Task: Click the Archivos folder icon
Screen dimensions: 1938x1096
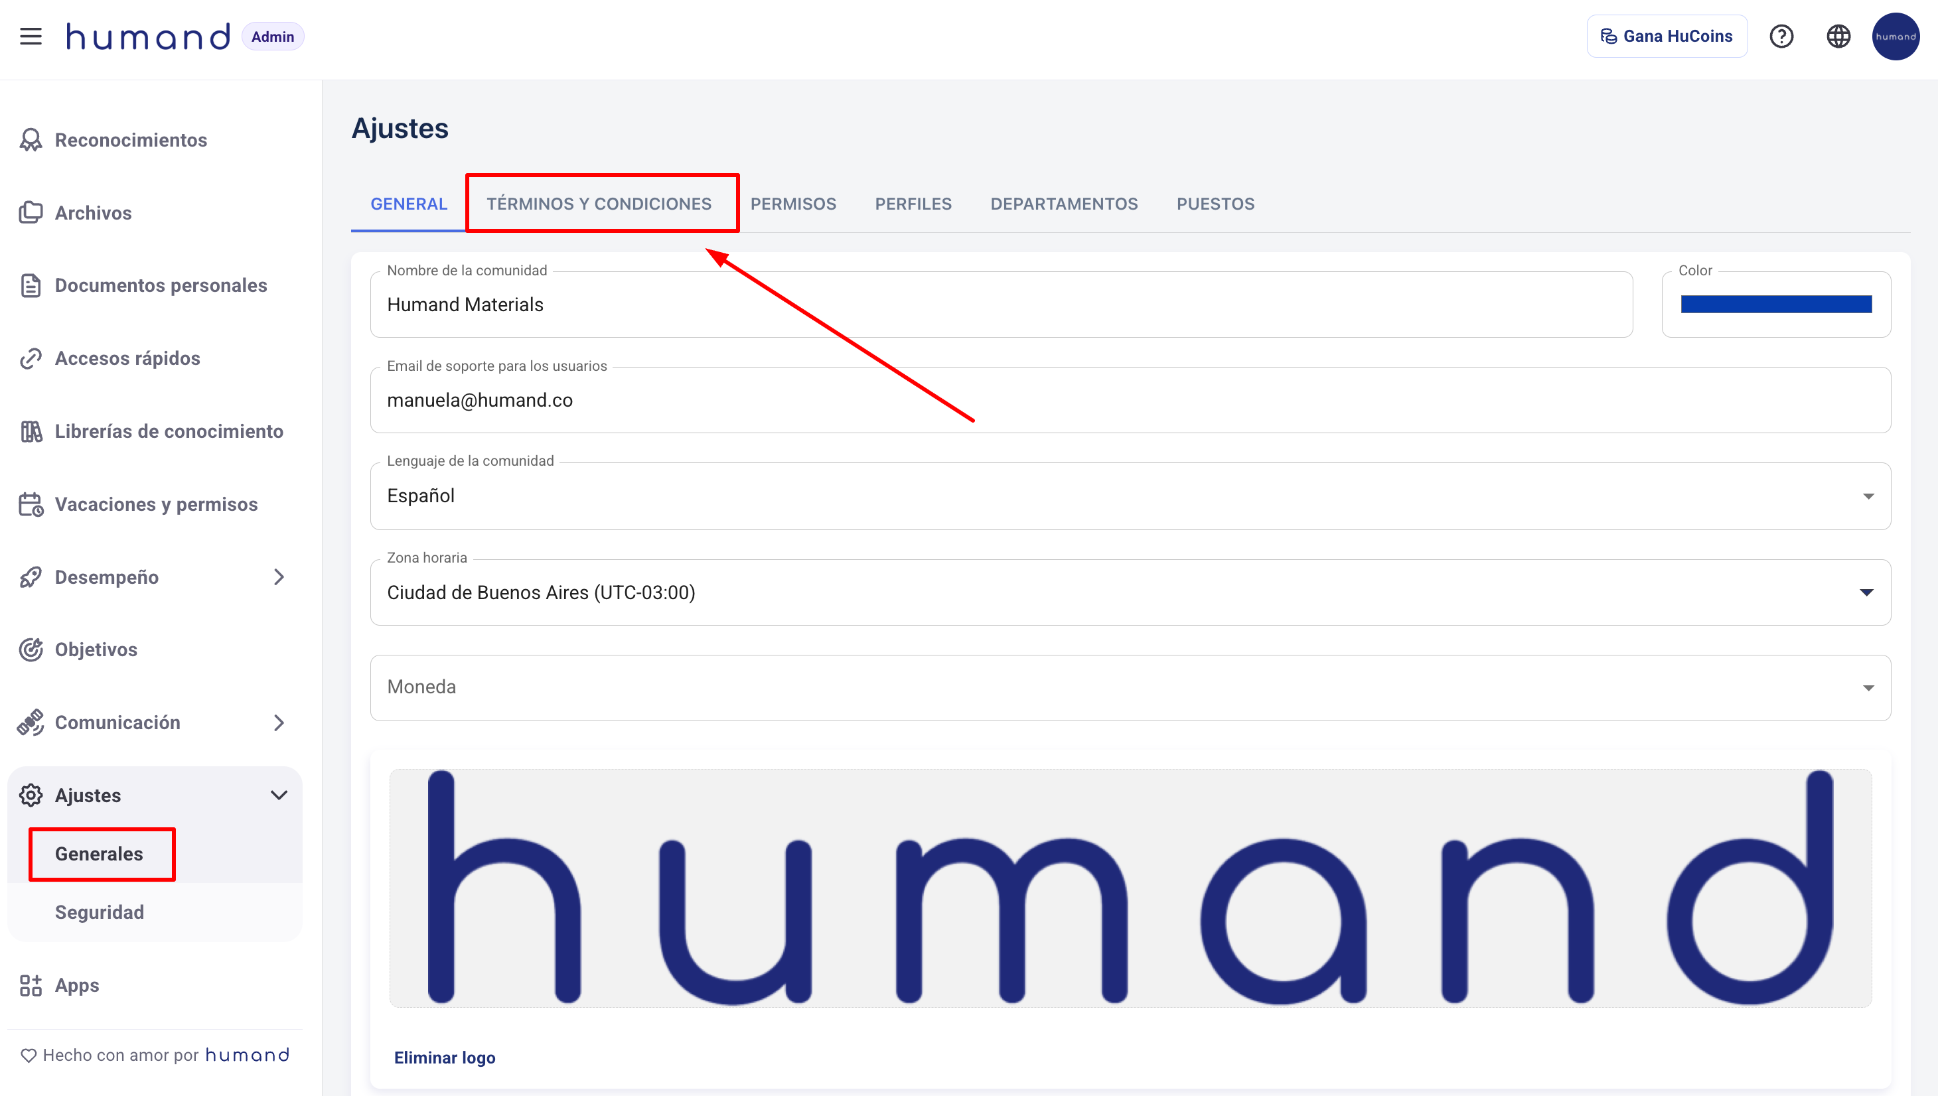Action: click(x=31, y=213)
